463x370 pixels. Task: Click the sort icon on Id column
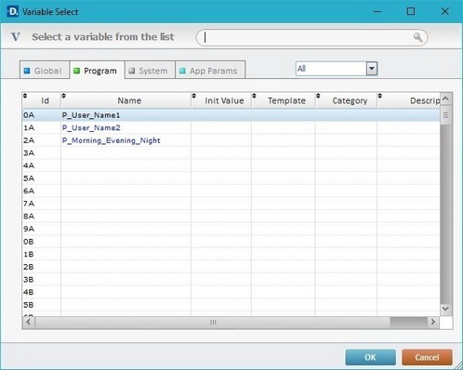pos(25,96)
